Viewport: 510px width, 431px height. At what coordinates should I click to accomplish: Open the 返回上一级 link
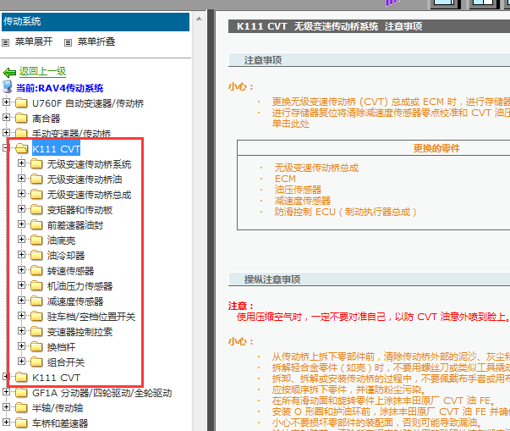pyautogui.click(x=42, y=71)
